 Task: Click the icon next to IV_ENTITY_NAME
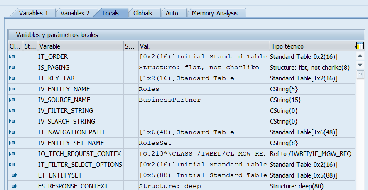click(x=12, y=89)
